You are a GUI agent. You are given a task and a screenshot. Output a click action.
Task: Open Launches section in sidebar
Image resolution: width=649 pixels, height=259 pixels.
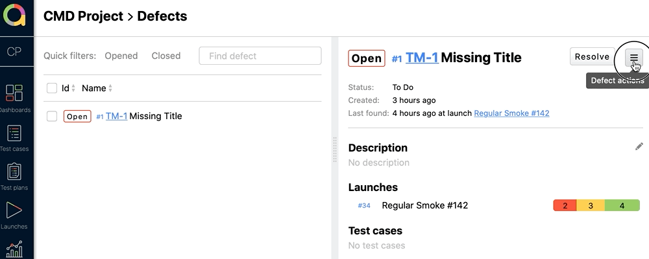click(x=14, y=215)
